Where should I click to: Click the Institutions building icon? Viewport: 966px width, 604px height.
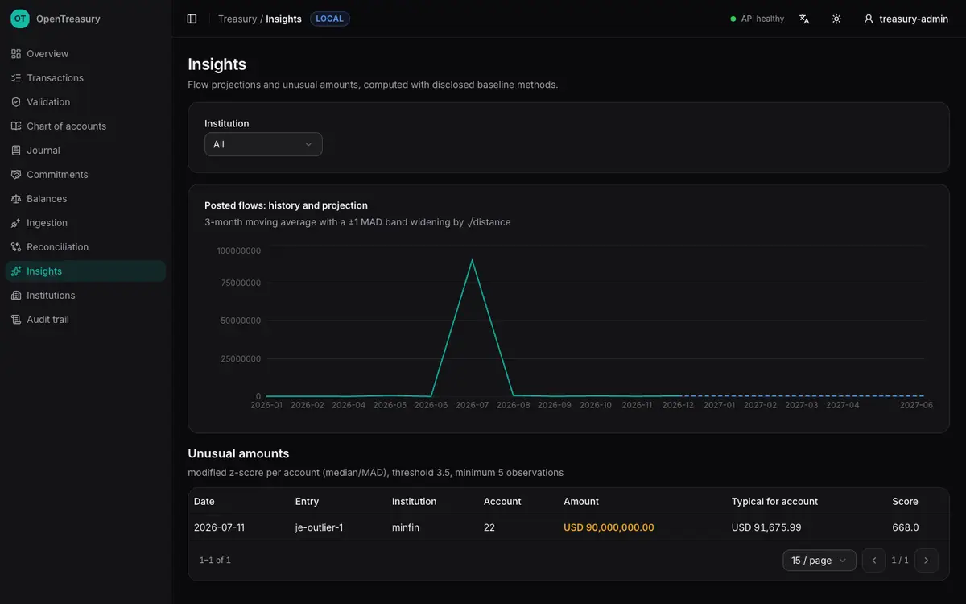16,296
